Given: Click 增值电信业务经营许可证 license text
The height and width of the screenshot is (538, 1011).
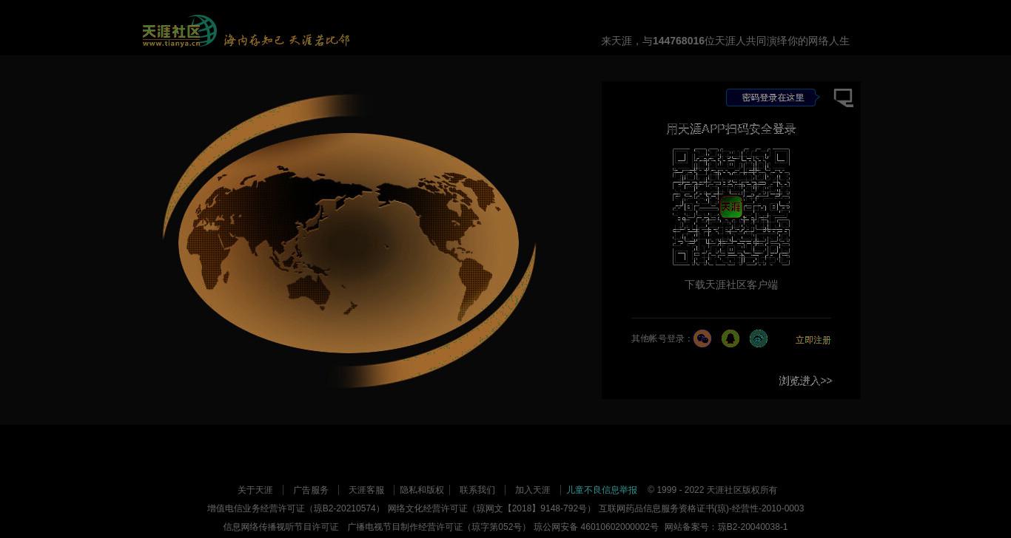Looking at the screenshot, I should (295, 508).
